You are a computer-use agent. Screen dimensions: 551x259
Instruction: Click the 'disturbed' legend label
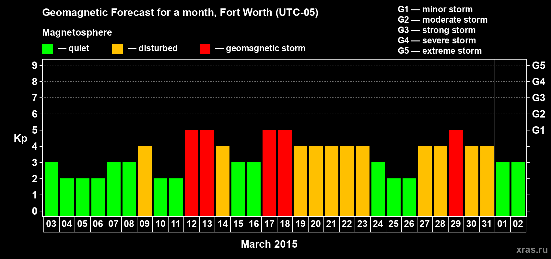(158, 48)
